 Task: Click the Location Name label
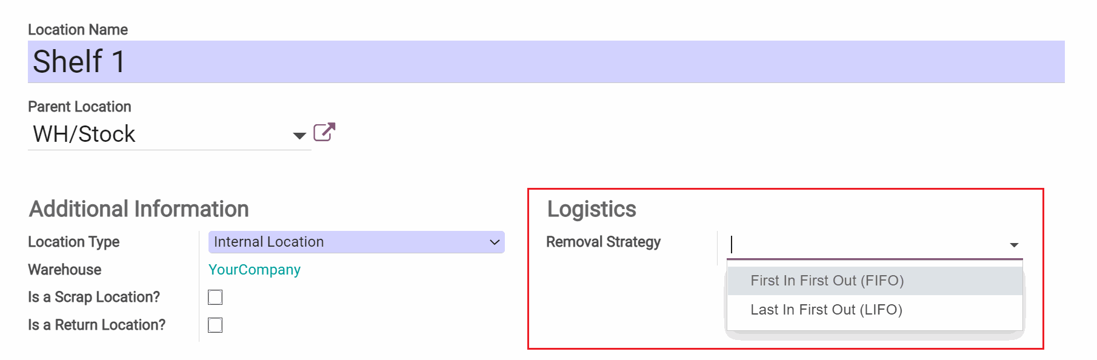(78, 30)
